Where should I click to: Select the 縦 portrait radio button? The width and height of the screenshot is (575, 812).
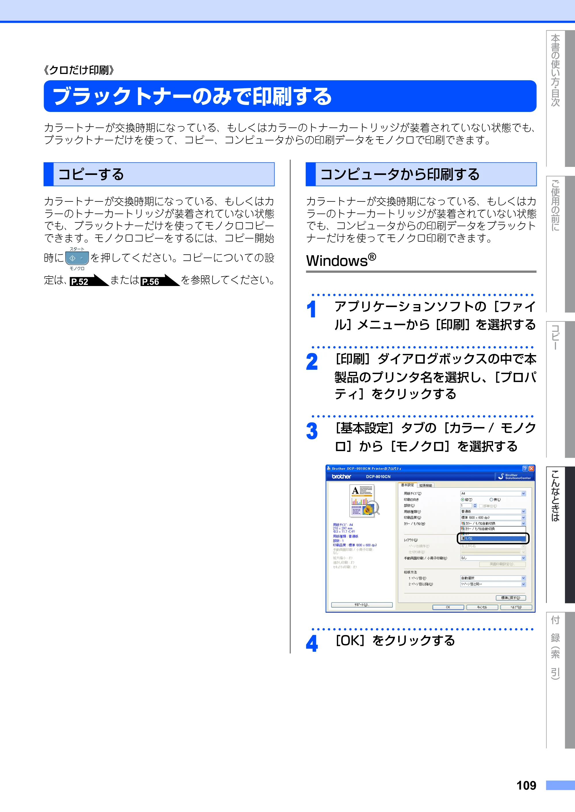[462, 500]
